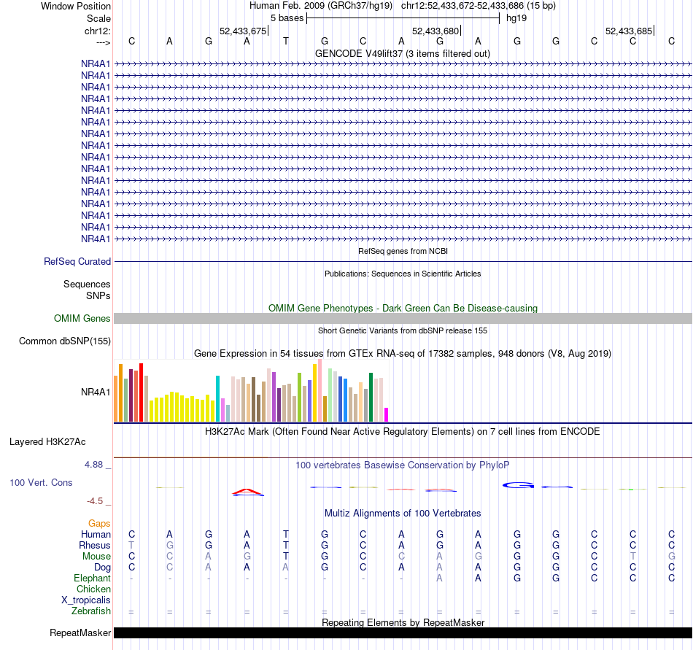Click hg19 label beside scale bar
This screenshot has width=693, height=650.
point(516,18)
